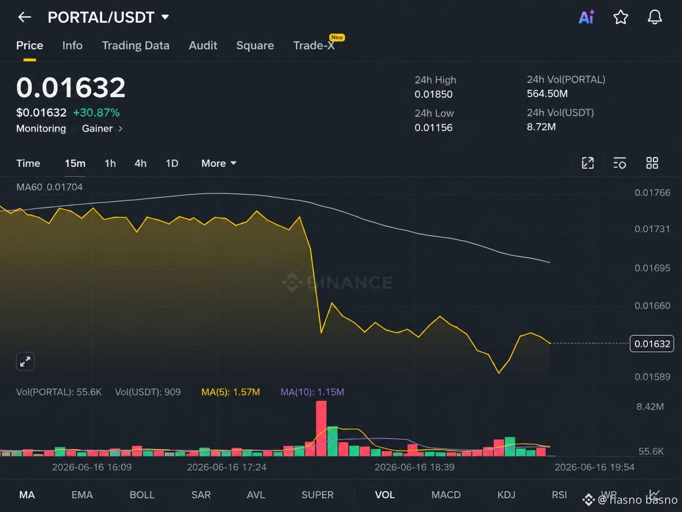Select the 1h interval
Viewport: 682px width, 512px height.
(110, 163)
